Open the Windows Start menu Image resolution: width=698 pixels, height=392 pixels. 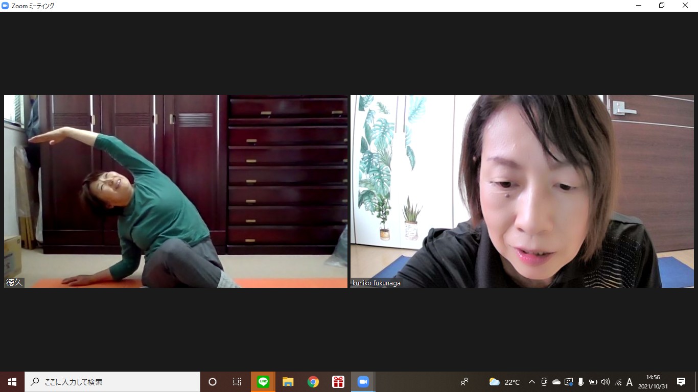click(12, 382)
